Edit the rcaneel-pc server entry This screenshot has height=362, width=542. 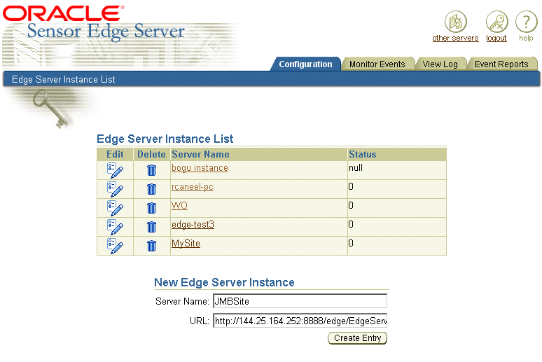tap(115, 189)
